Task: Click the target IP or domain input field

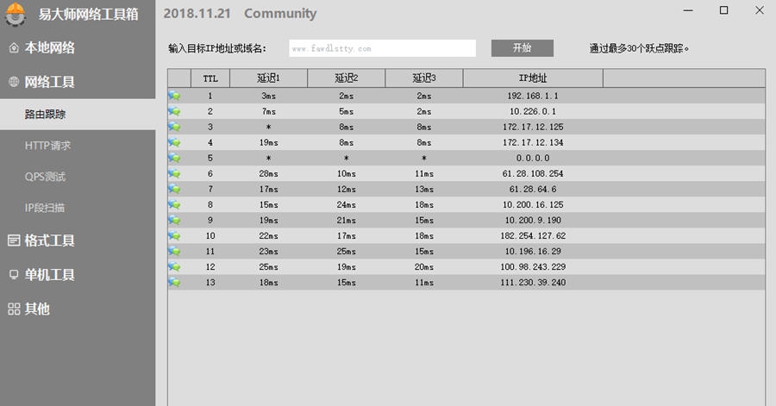Action: [382, 48]
